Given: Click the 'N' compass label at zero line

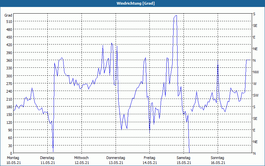Looking at the screenshot, I should (x=254, y=153).
